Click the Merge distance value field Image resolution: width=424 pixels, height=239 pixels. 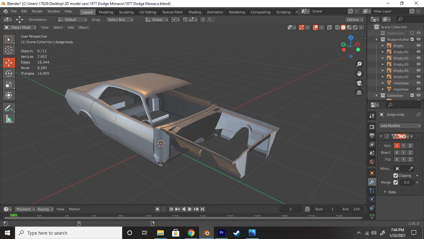tap(407, 182)
